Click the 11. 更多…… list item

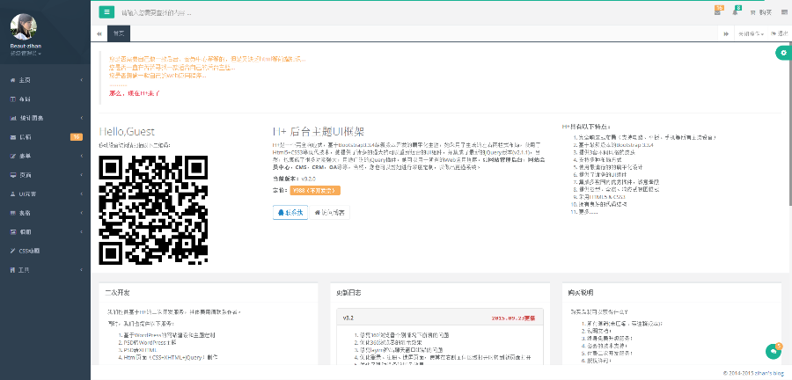(x=584, y=211)
